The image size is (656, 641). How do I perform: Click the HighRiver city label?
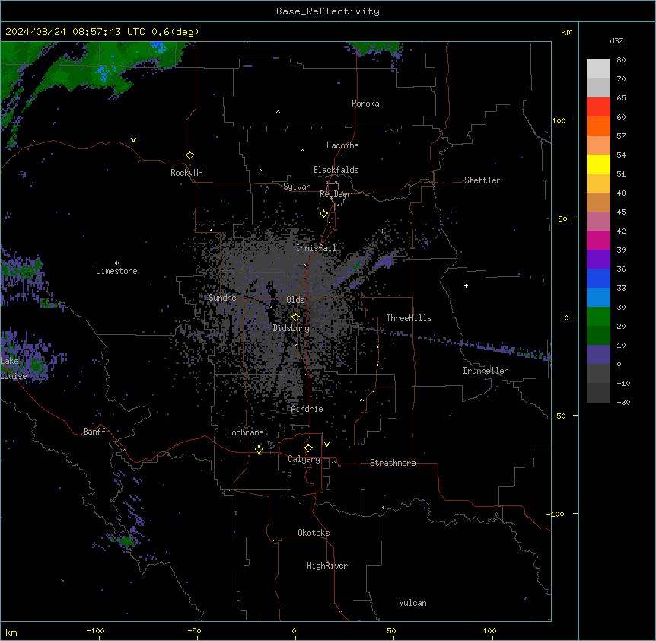327,566
